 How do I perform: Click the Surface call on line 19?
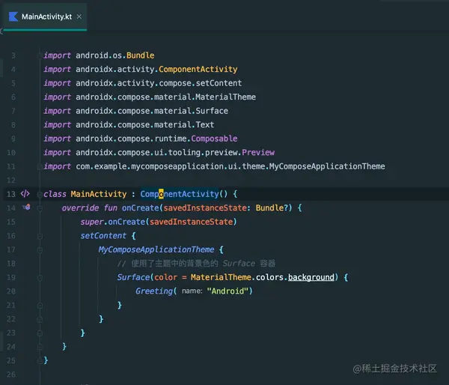pyautogui.click(x=133, y=277)
